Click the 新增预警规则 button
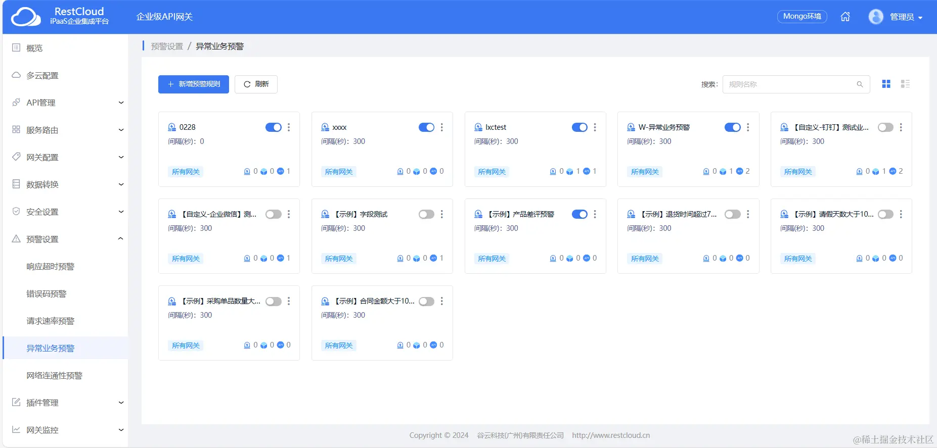 pos(194,84)
